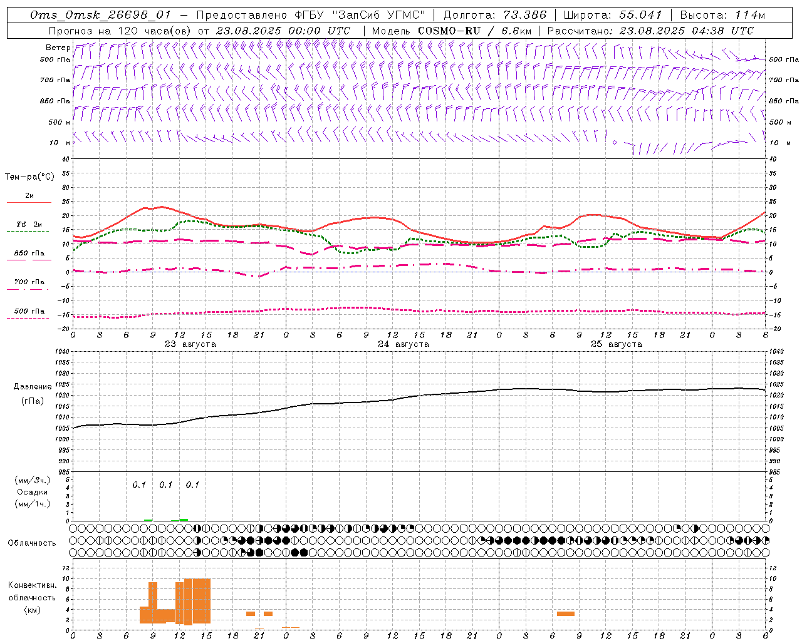Click the (мм/3ч.) precipitation unit label
The height and width of the screenshot is (641, 802).
33,480
